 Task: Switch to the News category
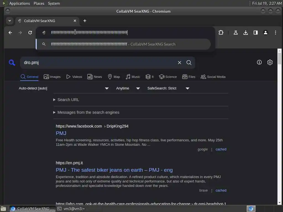point(95,77)
